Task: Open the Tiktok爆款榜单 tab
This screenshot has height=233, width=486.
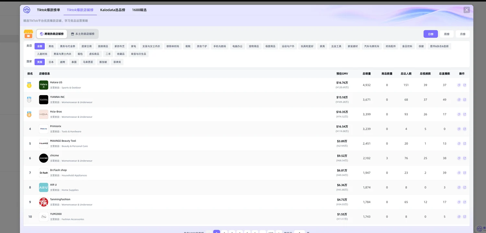Action: [49, 10]
